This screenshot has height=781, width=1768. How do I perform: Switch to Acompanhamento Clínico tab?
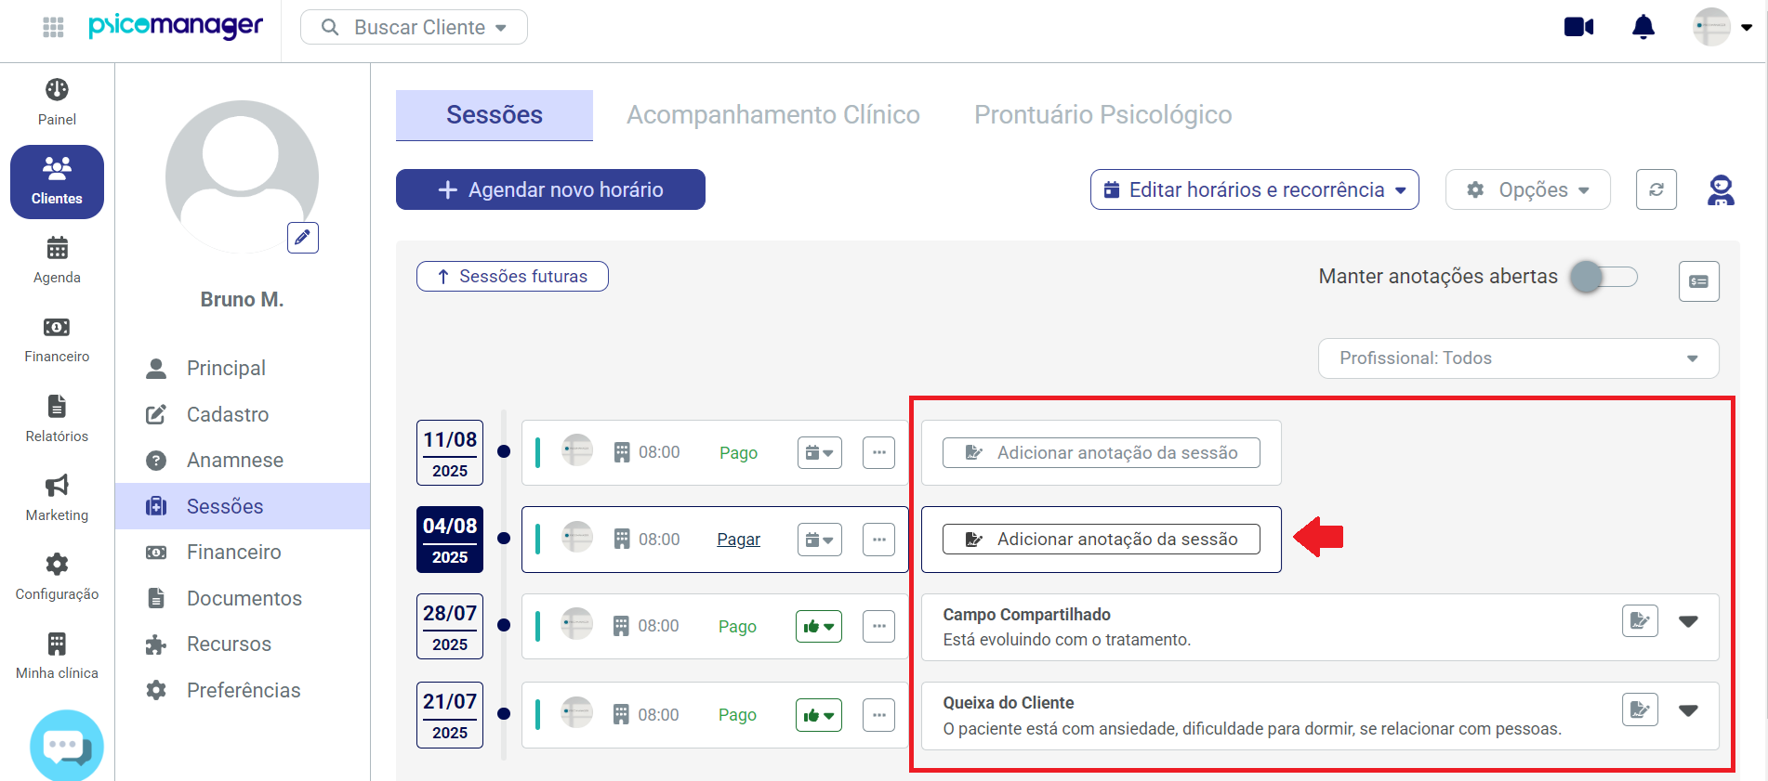(773, 115)
